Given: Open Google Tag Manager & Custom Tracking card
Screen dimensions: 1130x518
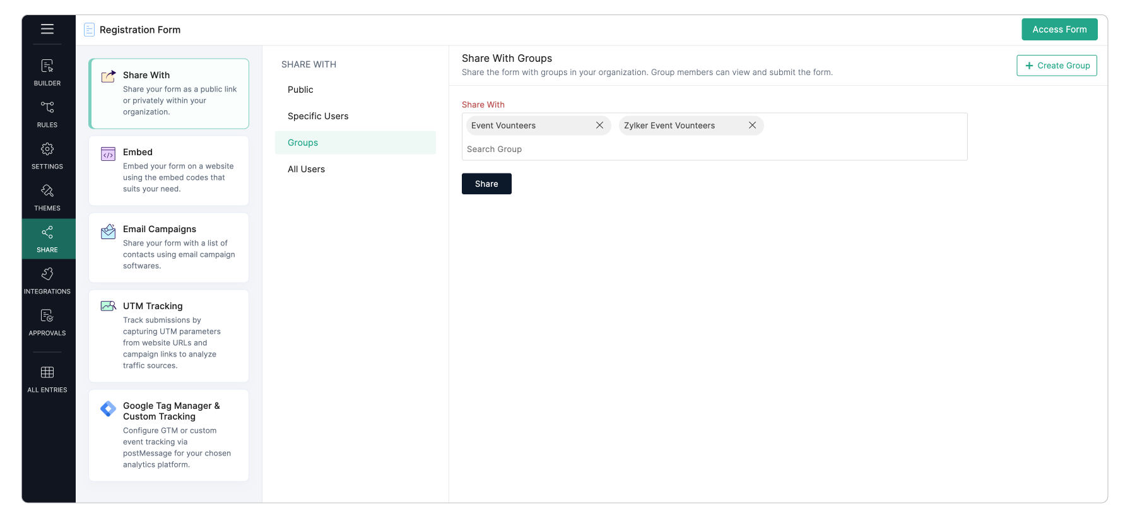Looking at the screenshot, I should (x=169, y=435).
